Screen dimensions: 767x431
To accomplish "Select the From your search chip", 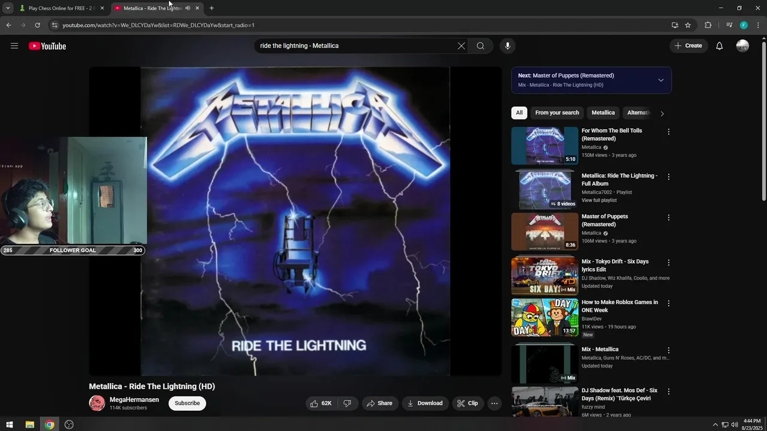I will pos(557,113).
